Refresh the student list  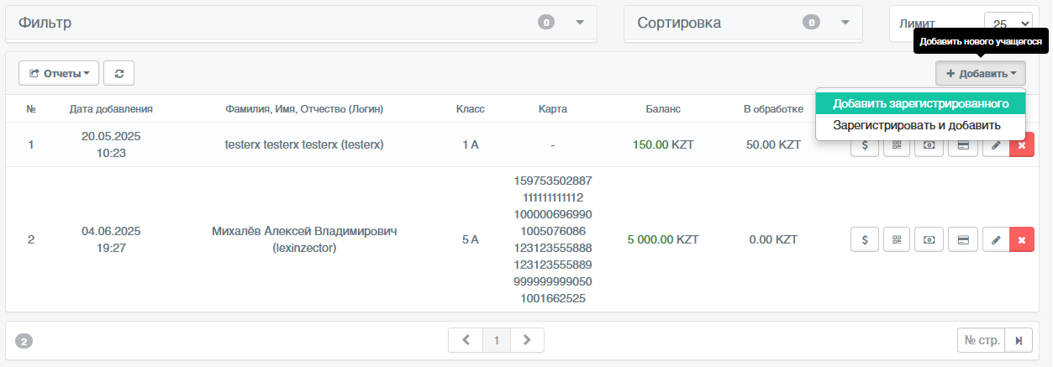coord(119,73)
